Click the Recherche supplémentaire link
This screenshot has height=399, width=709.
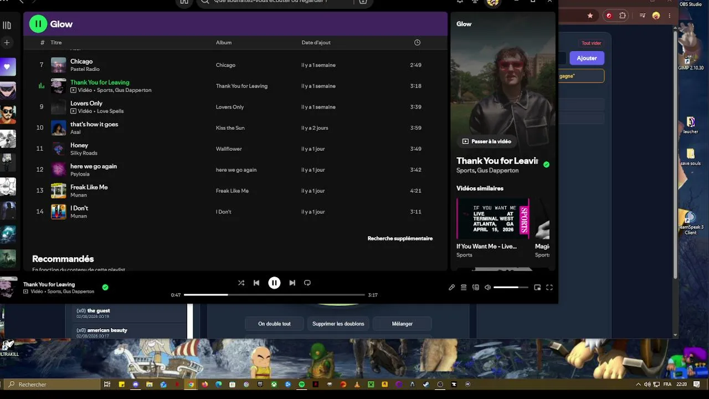tap(400, 238)
